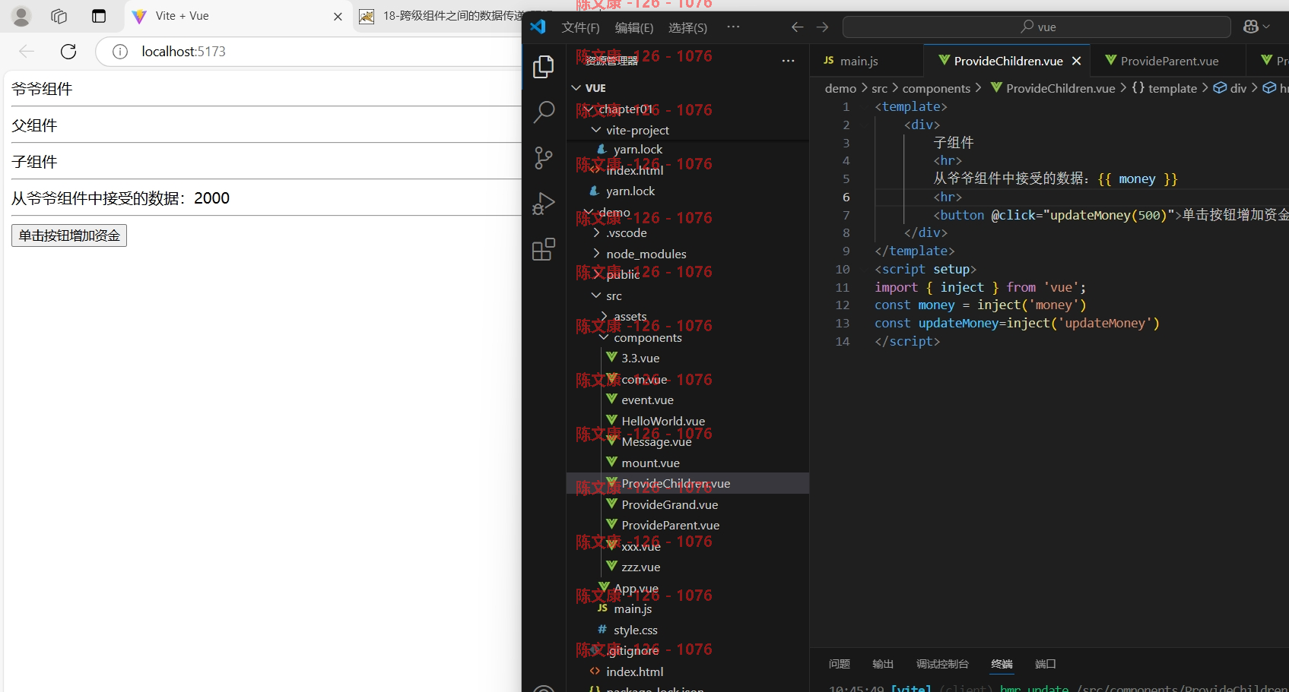Open zzz.vue in the file tree
The height and width of the screenshot is (692, 1289).
[x=640, y=567]
